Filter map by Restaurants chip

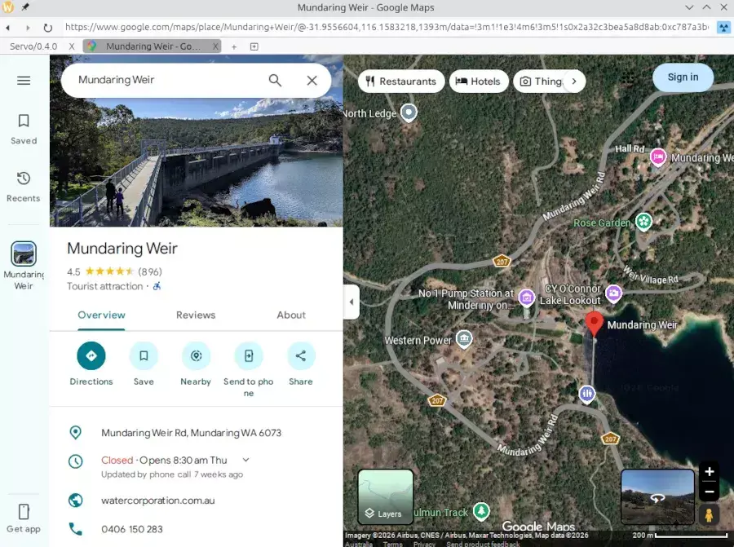401,82
